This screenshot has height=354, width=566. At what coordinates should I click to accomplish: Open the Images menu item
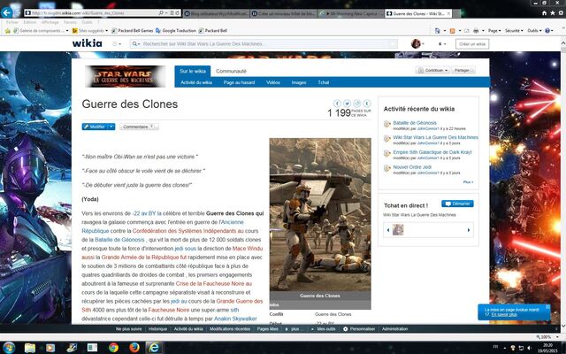[299, 82]
